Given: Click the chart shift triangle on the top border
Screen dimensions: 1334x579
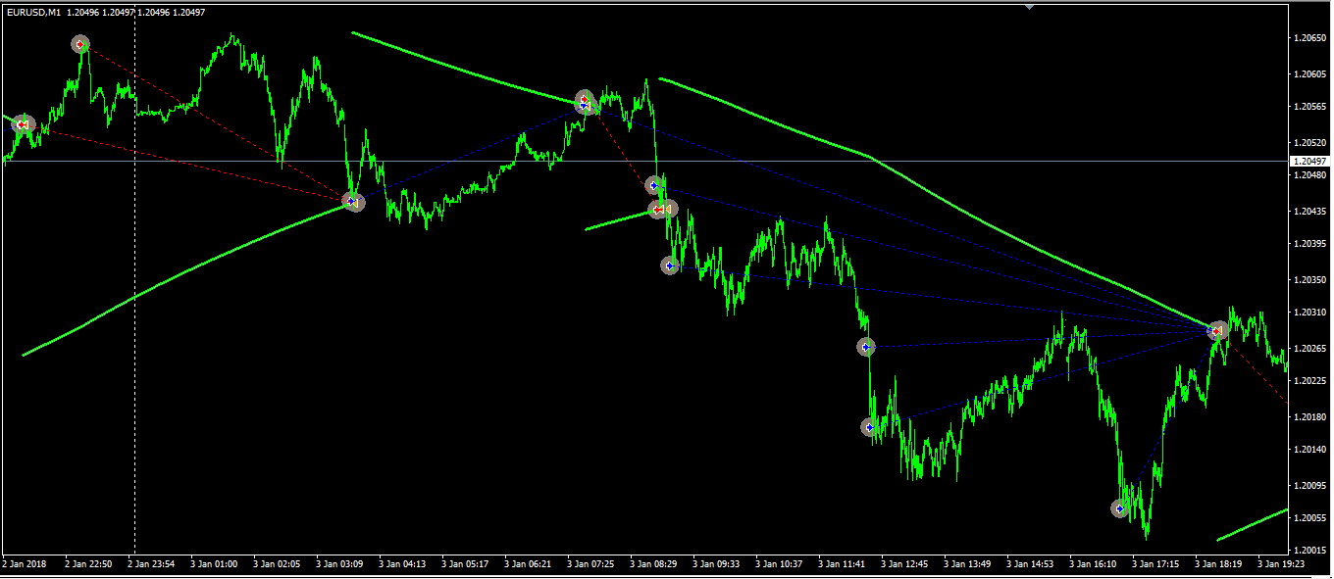Looking at the screenshot, I should (1029, 7).
